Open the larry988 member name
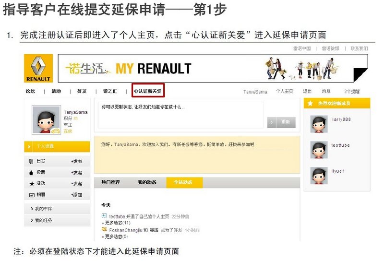 coord(341,119)
